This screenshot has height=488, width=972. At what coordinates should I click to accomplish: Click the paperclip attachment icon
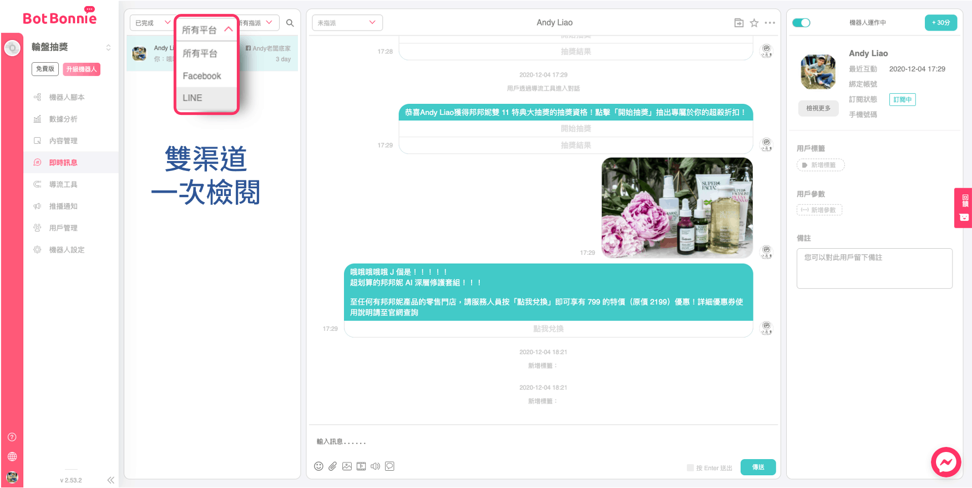pyautogui.click(x=332, y=466)
